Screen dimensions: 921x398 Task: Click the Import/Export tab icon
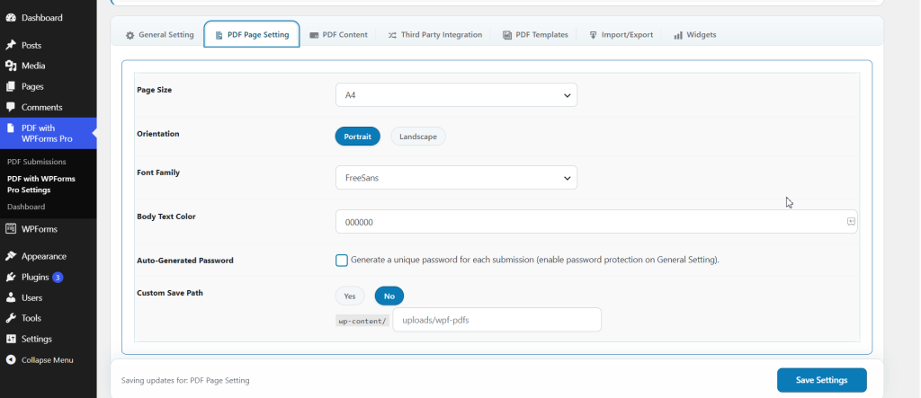594,35
